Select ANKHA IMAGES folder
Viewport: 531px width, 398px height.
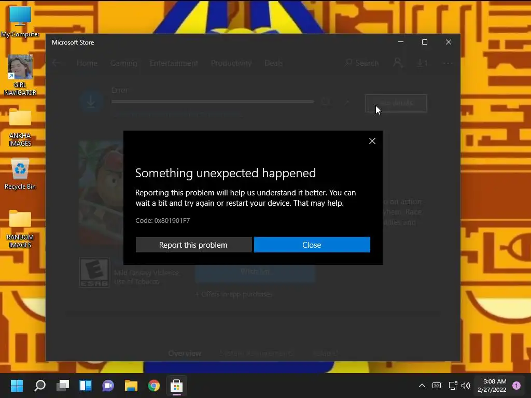(x=20, y=127)
